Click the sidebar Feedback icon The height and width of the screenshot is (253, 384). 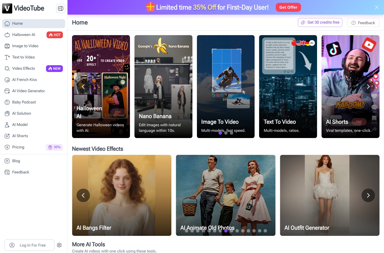(x=7, y=172)
